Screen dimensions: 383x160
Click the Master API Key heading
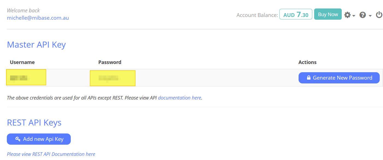coord(36,45)
